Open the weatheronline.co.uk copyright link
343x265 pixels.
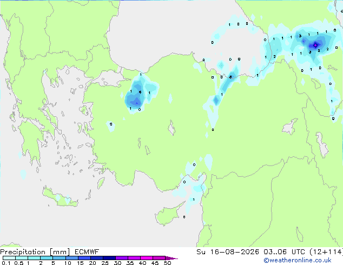[298, 260]
